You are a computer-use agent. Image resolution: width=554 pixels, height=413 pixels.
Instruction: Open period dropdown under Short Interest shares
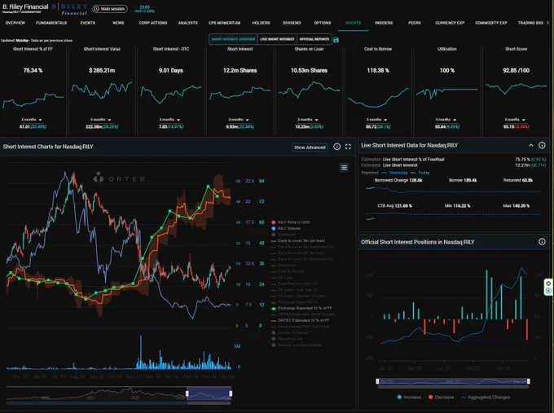[x=239, y=120]
